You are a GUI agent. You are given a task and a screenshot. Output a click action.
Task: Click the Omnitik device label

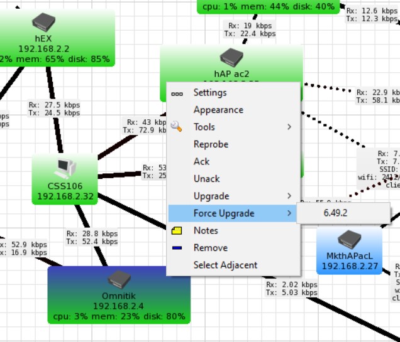(119, 296)
